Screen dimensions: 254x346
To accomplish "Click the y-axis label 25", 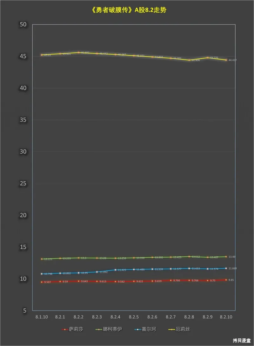I will (x=23, y=183).
